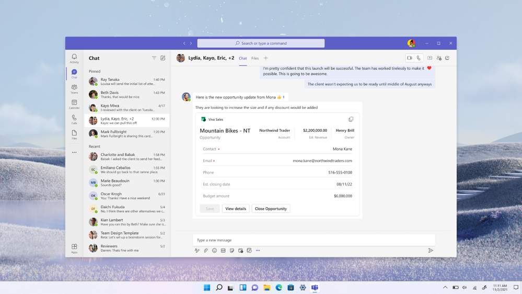This screenshot has height=294, width=522.
Task: Show more messaging extensions ellipsis
Action: (x=258, y=251)
